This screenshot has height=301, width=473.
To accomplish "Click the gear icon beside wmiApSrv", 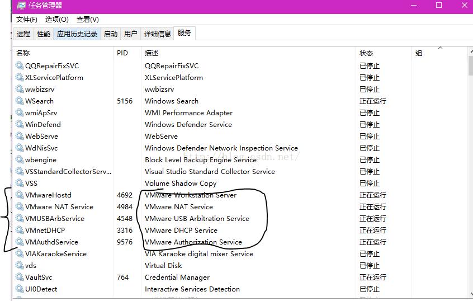I will point(20,112).
